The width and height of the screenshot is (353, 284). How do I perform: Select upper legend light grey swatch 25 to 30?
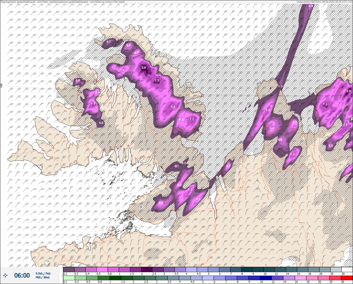tap(336, 269)
